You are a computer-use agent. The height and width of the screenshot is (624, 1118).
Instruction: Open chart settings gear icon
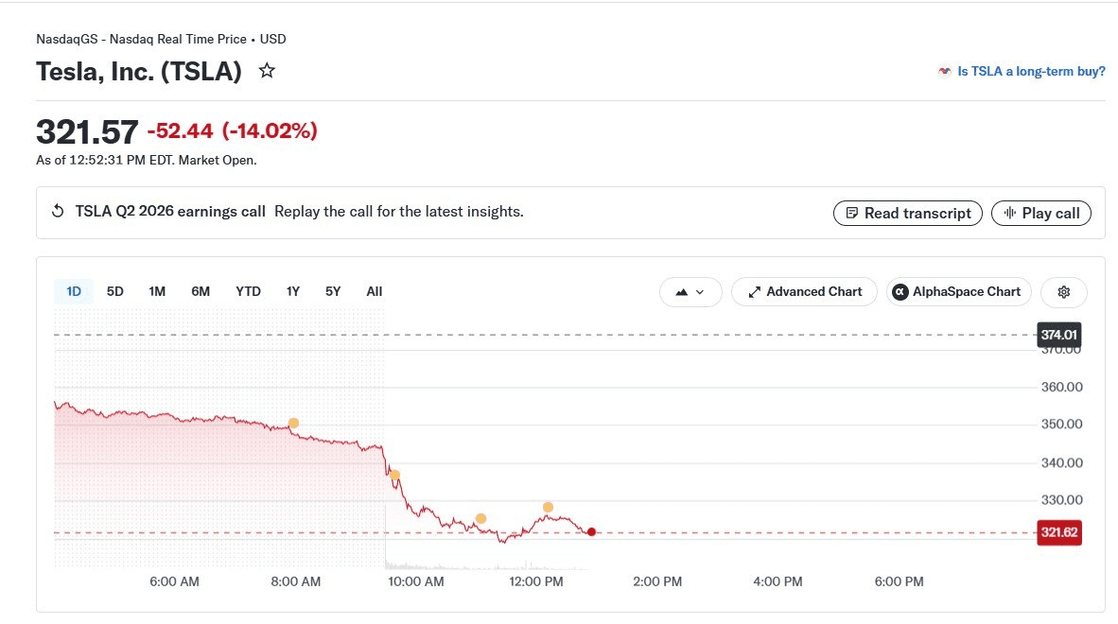1064,292
